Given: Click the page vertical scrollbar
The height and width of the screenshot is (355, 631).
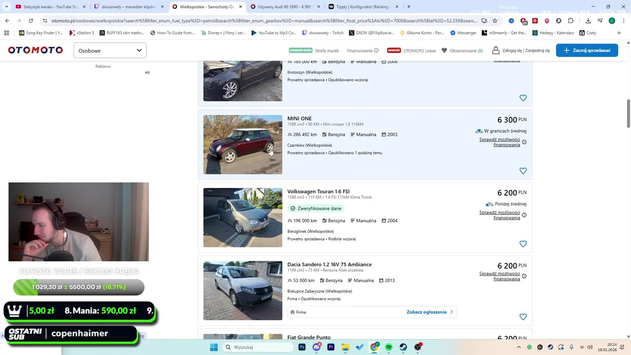Looking at the screenshot, I should coord(628,113).
